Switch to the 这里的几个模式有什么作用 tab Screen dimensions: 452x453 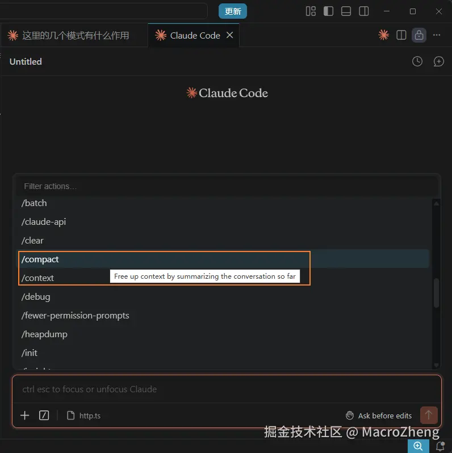74,36
